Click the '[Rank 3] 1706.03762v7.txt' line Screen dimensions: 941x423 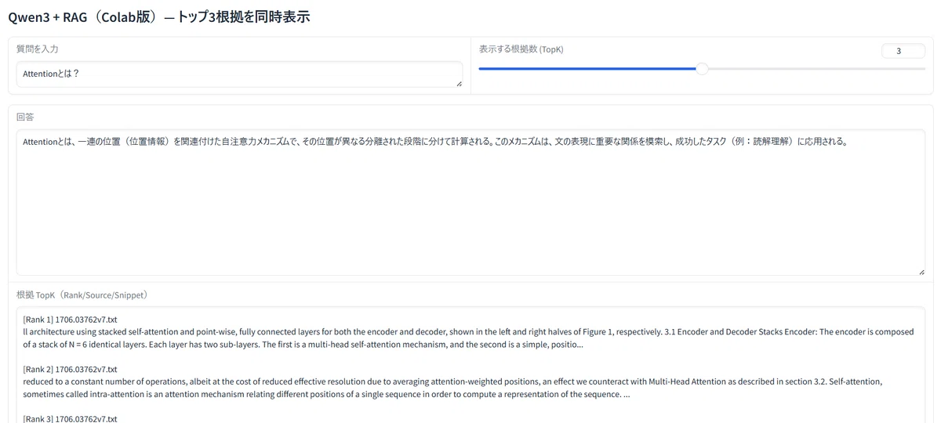70,418
